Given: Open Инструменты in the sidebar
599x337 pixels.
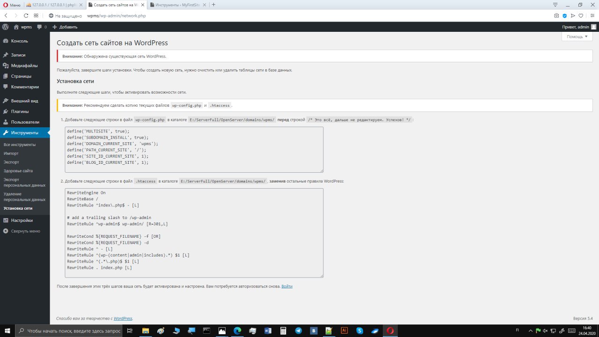Looking at the screenshot, I should (25, 132).
